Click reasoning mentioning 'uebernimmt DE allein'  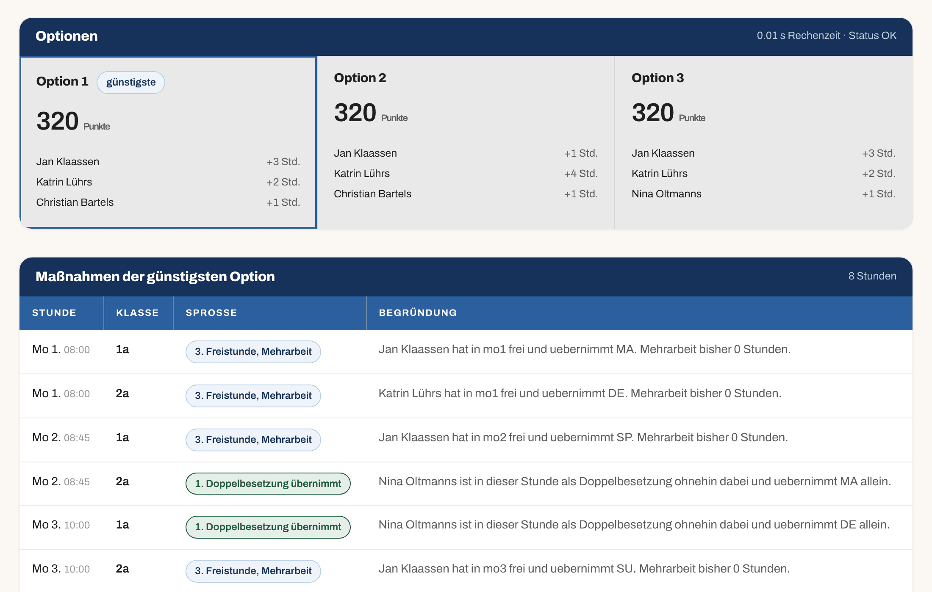(634, 525)
